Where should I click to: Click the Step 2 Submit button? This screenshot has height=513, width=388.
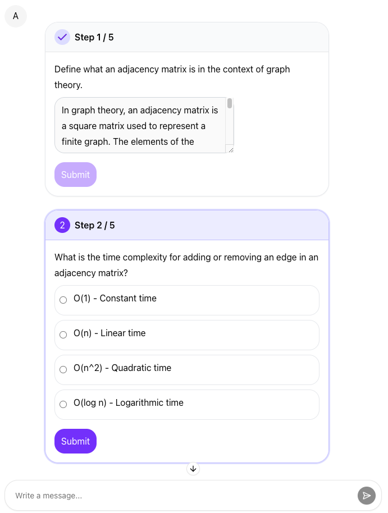coord(75,441)
